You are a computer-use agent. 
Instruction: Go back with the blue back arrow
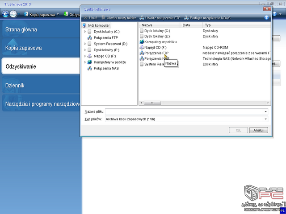5,14
